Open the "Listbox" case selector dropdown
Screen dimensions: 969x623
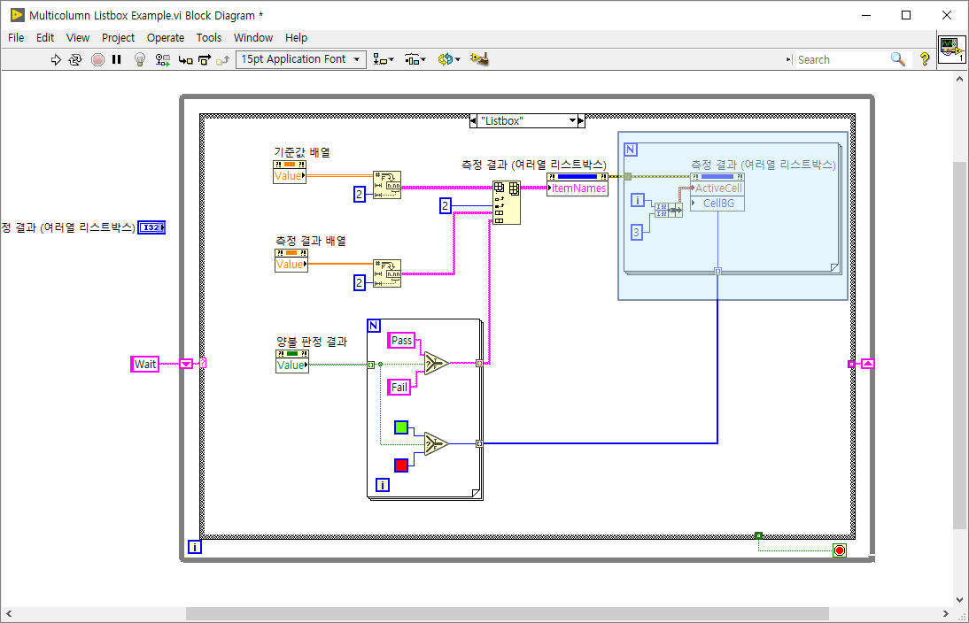tap(573, 121)
